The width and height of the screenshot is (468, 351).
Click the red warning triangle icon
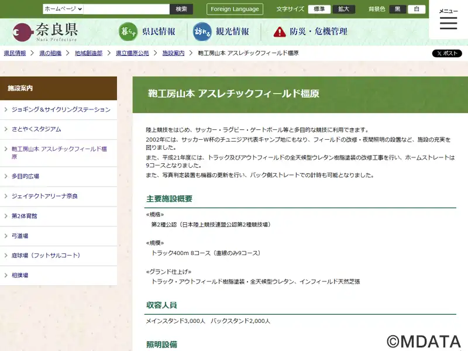[x=280, y=32]
